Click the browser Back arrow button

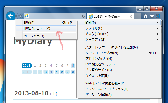pyautogui.click(x=11, y=16)
